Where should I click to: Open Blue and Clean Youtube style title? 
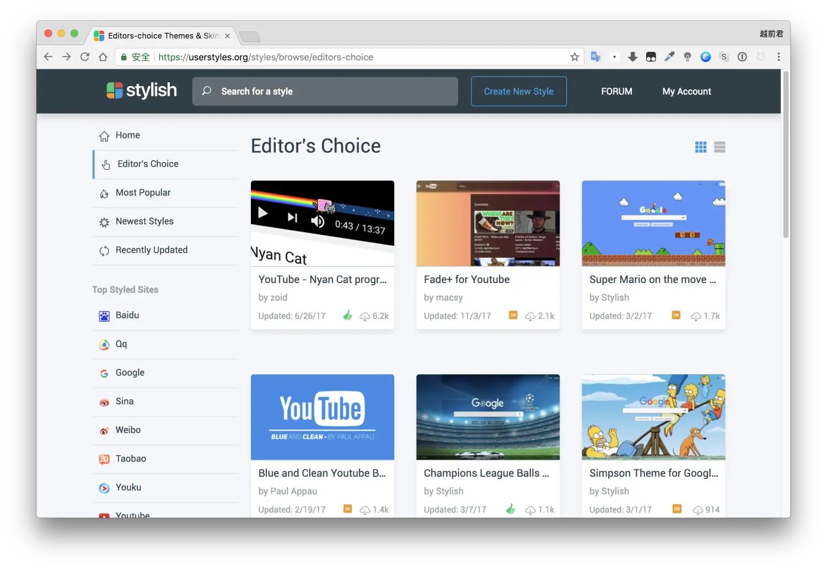(322, 473)
